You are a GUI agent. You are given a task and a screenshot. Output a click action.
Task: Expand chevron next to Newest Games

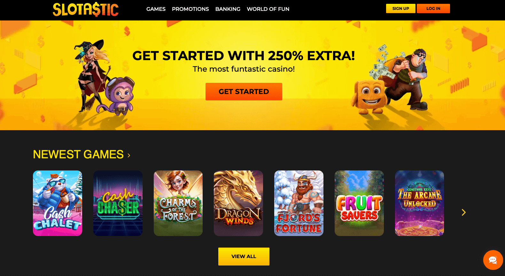(129, 155)
